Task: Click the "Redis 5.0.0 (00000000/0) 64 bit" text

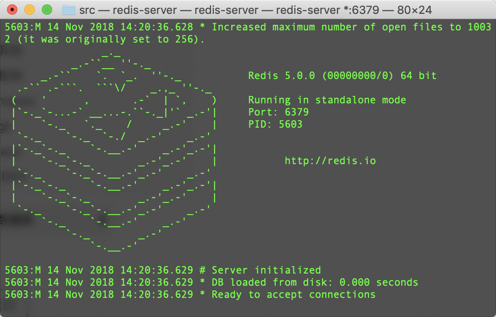Action: pos(342,76)
